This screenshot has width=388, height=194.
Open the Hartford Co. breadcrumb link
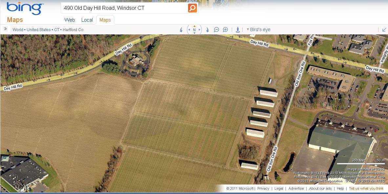74,29
